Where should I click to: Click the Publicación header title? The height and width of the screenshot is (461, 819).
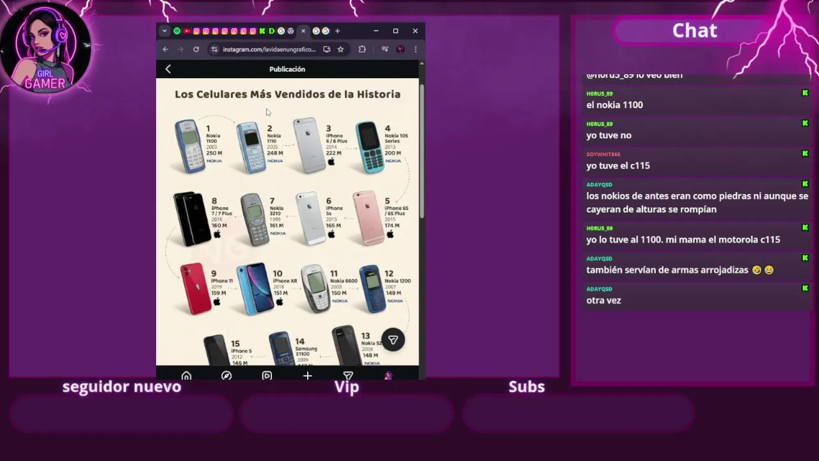[287, 69]
